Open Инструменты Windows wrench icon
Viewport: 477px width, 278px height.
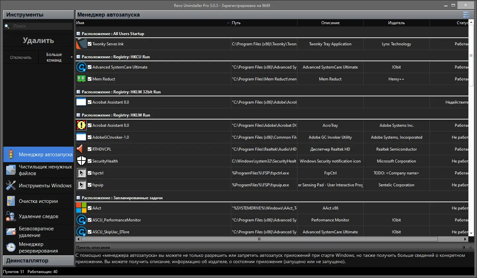(x=11, y=186)
